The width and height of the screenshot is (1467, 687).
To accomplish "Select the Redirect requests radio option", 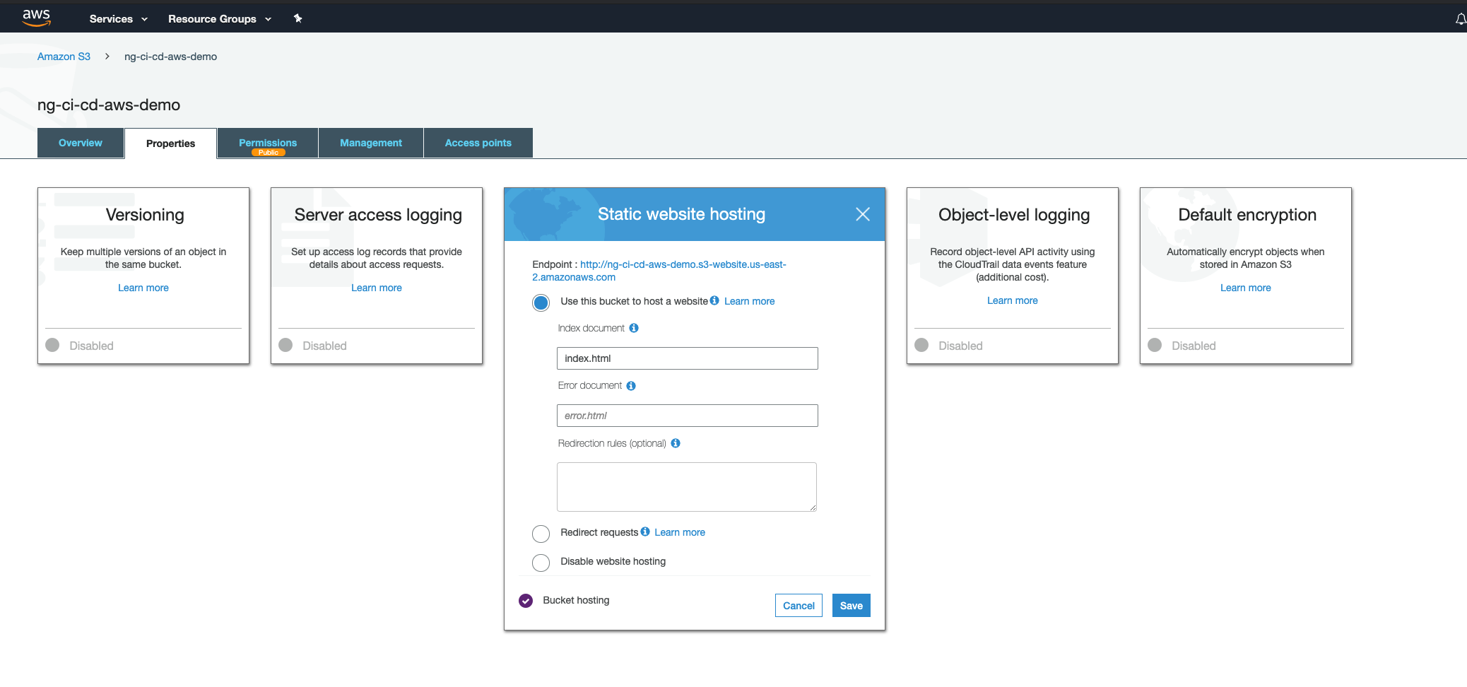I will point(541,534).
